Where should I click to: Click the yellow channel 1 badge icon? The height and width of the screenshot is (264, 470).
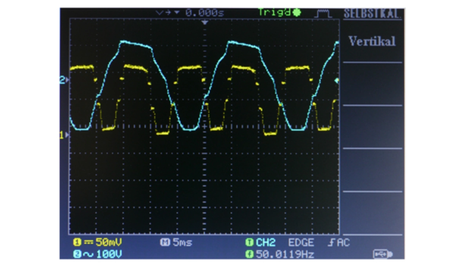coord(77,242)
